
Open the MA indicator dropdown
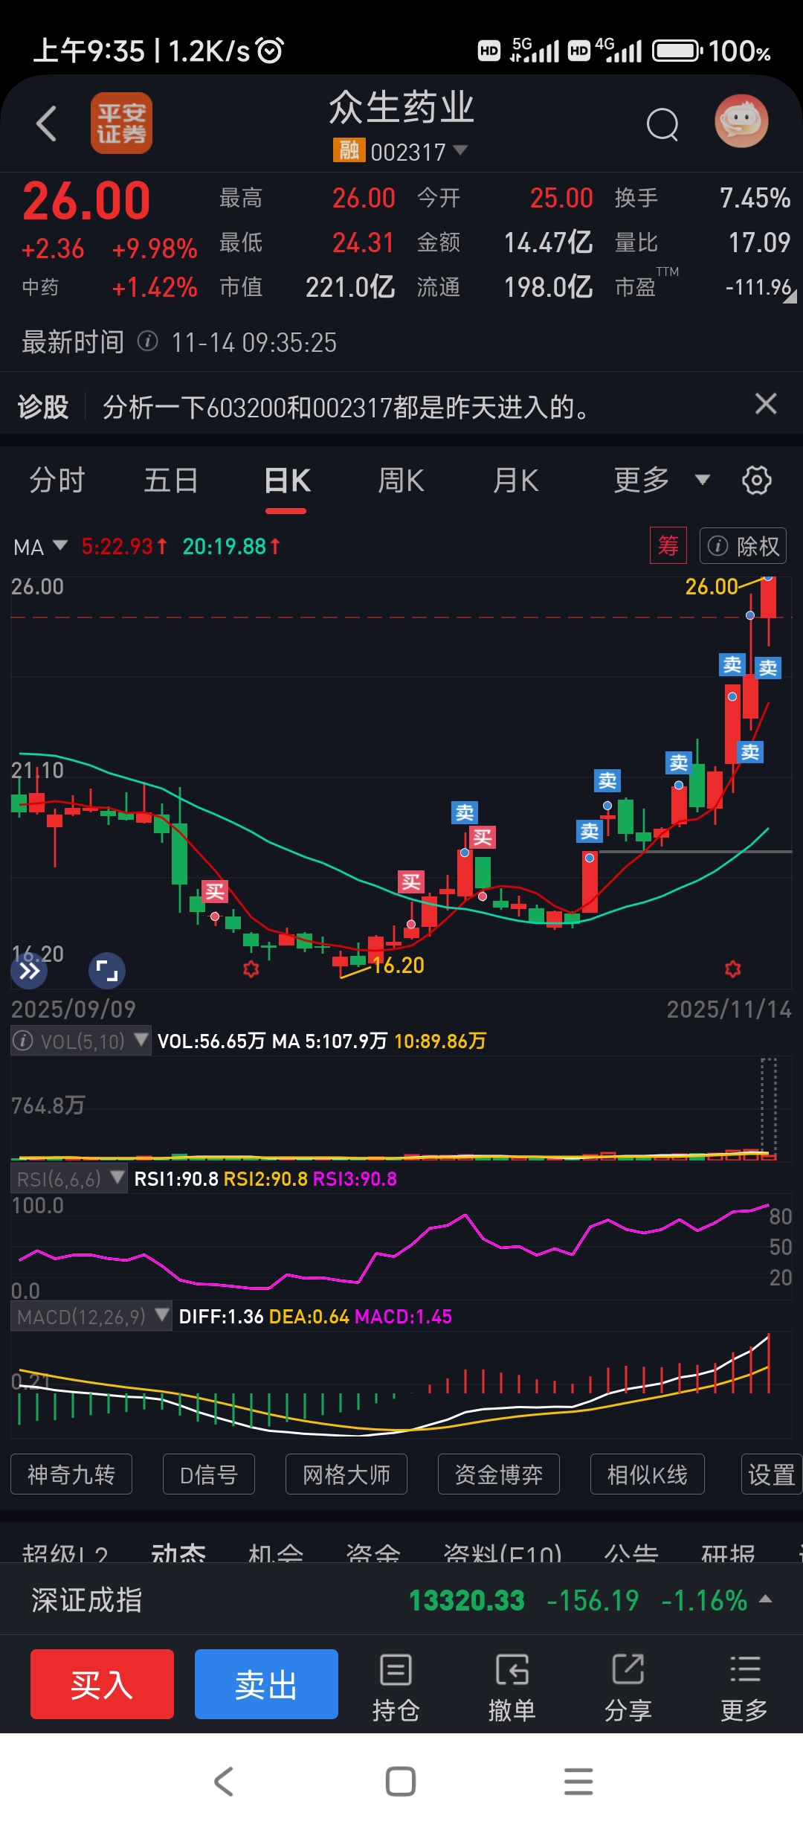(x=40, y=547)
